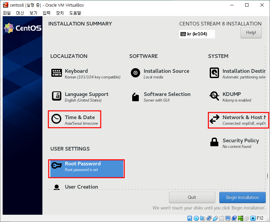Image resolution: width=270 pixels, height=222 pixels.
Task: Click VirtualBox shared folders status icon
Action: (221, 218)
